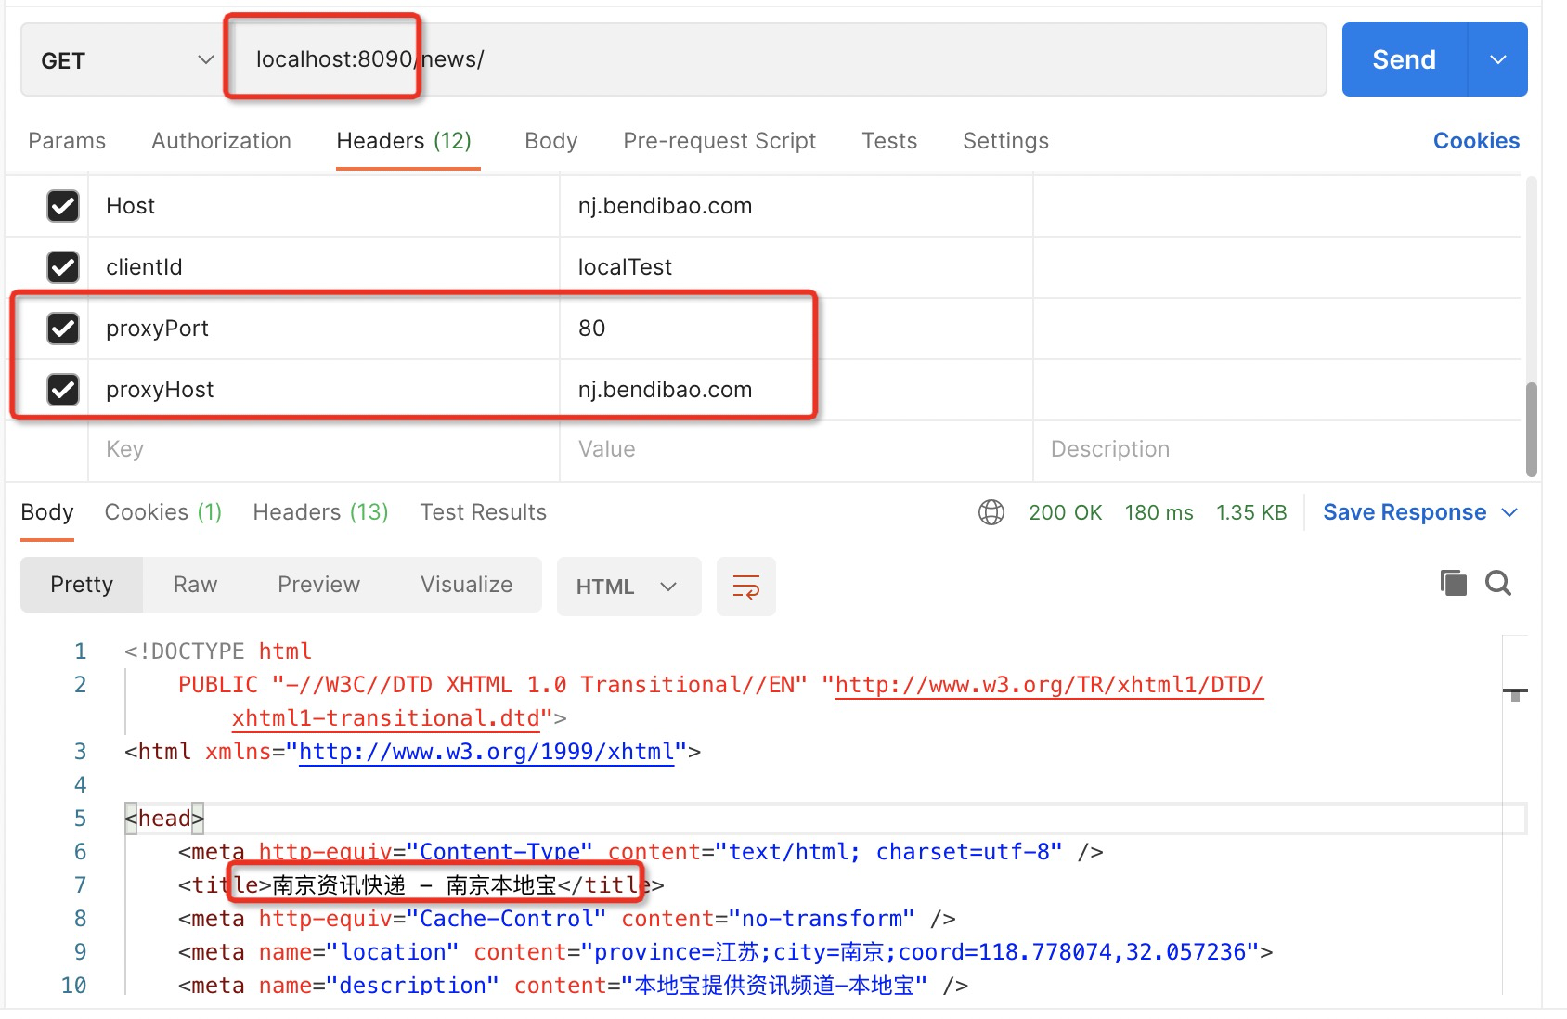Go to the Pre-request Script tab
The width and height of the screenshot is (1567, 1019).
[x=719, y=141]
